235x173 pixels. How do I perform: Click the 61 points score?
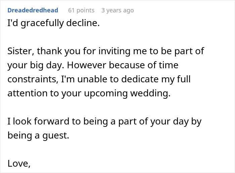(x=81, y=10)
